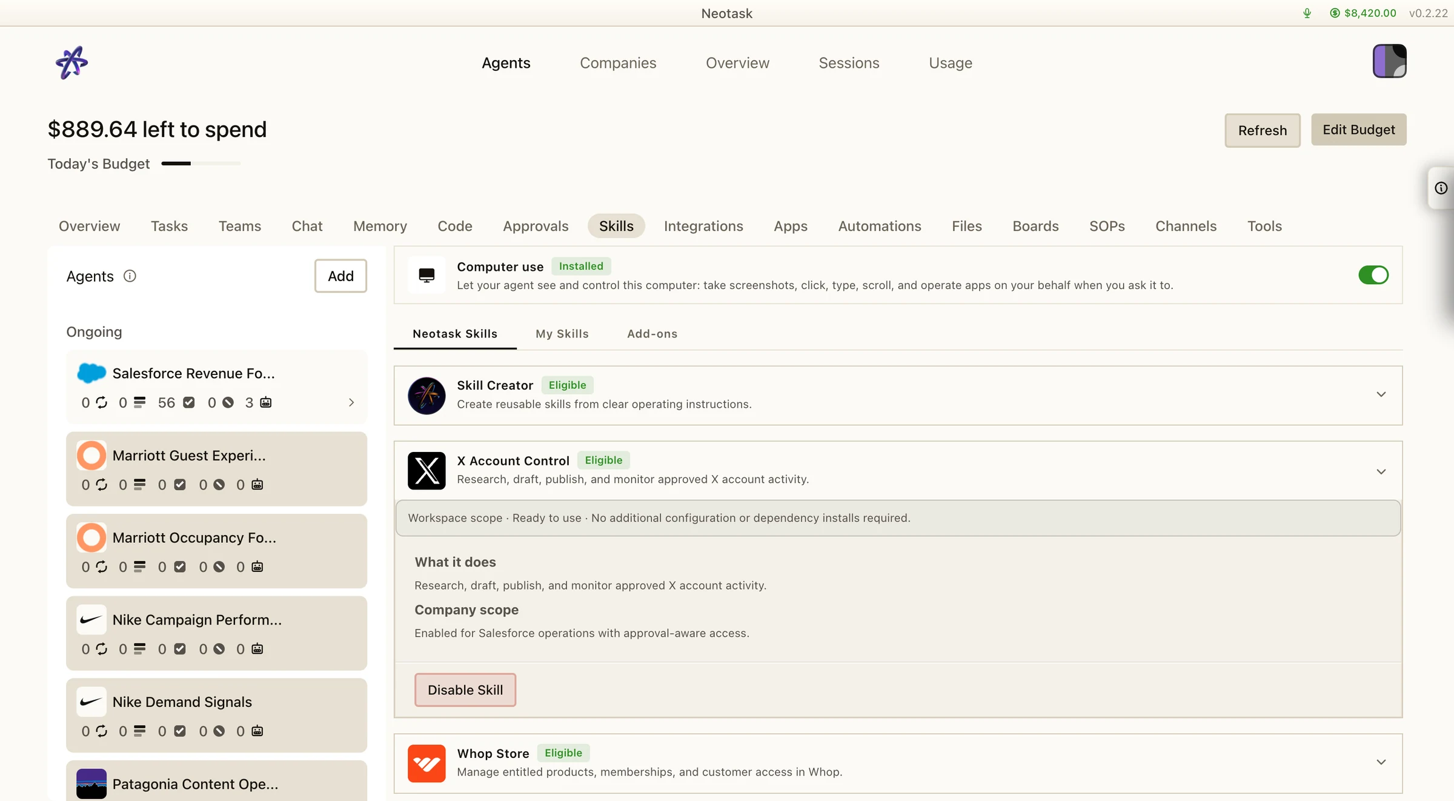This screenshot has width=1454, height=801.
Task: Expand the Whop Store skill
Action: 1381,762
